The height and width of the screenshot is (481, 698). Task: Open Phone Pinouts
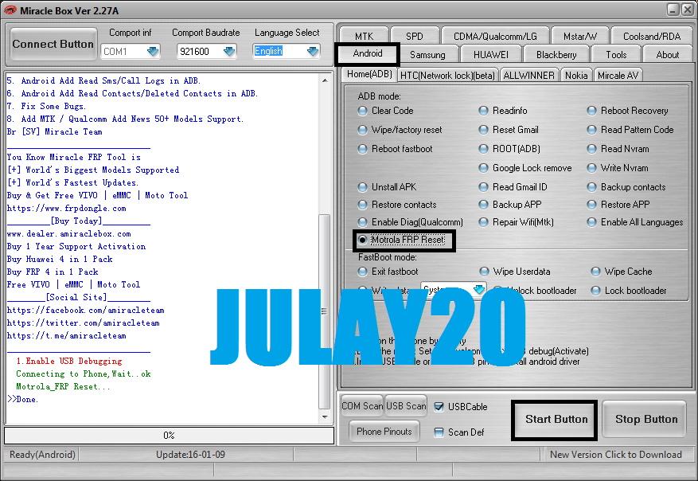[x=384, y=432]
